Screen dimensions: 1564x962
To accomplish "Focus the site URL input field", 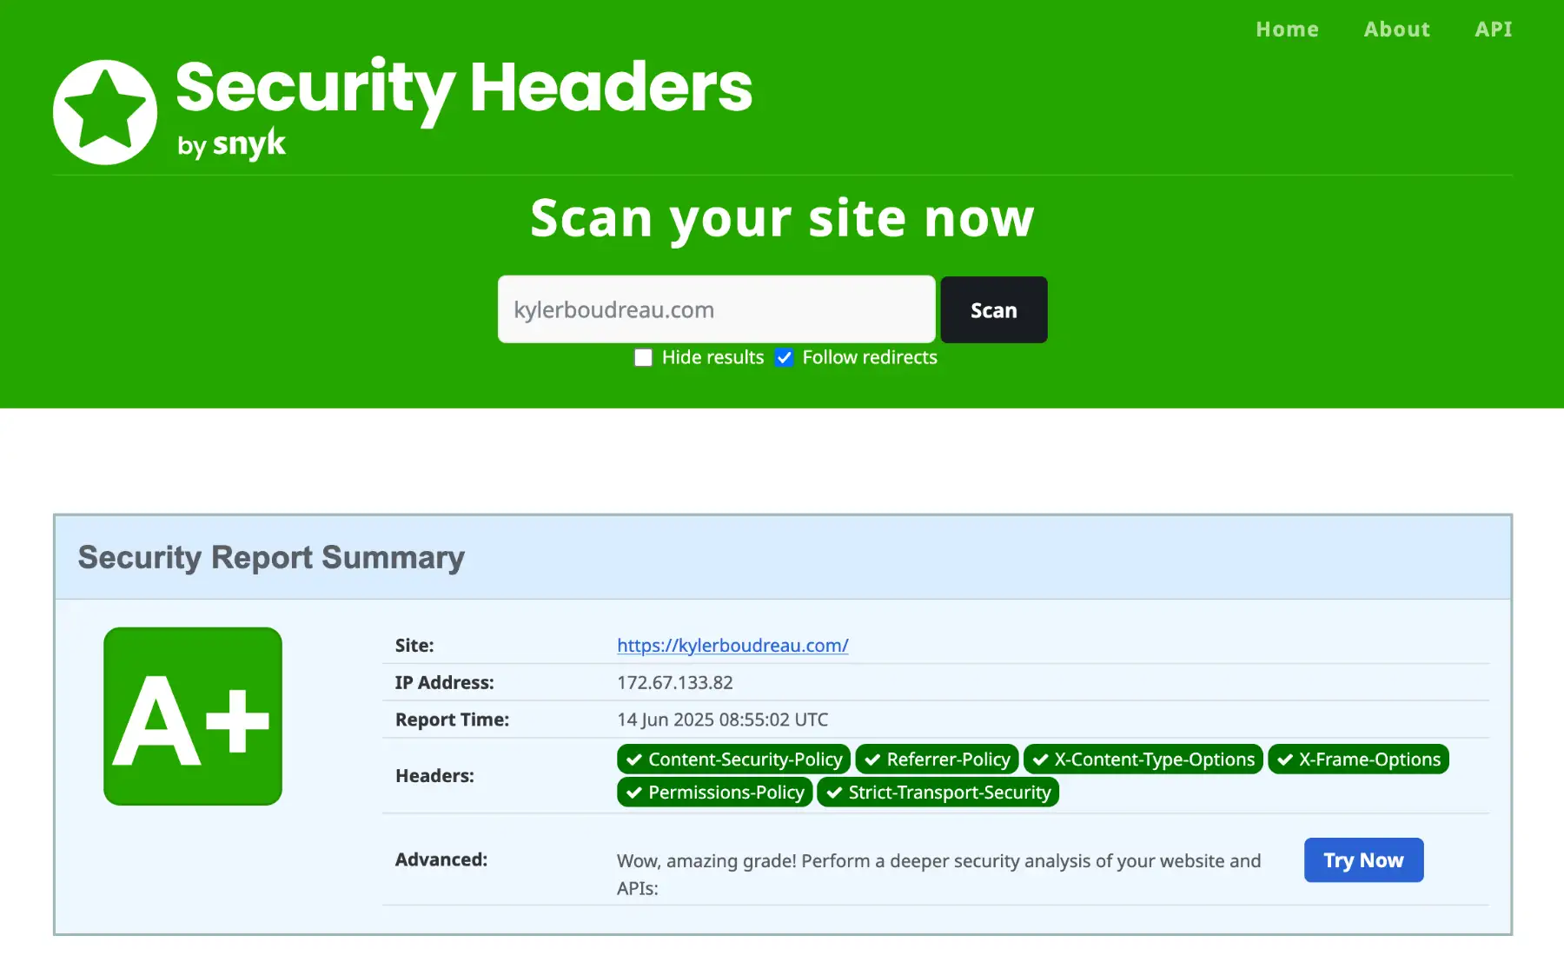I will pyautogui.click(x=716, y=310).
